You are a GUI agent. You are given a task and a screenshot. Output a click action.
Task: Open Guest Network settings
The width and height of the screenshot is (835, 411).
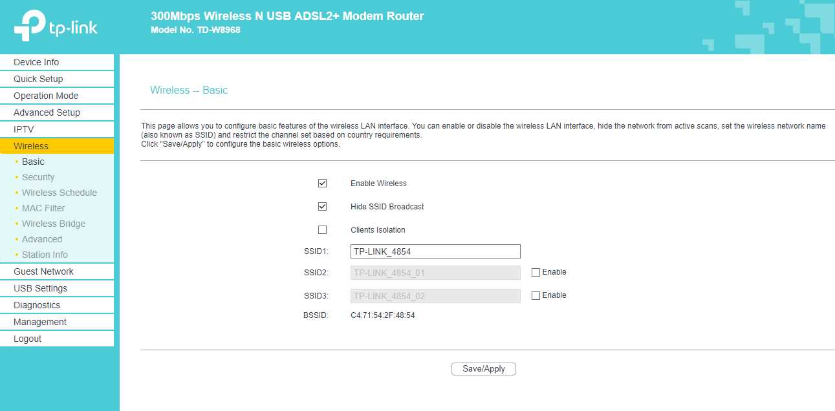pos(57,271)
